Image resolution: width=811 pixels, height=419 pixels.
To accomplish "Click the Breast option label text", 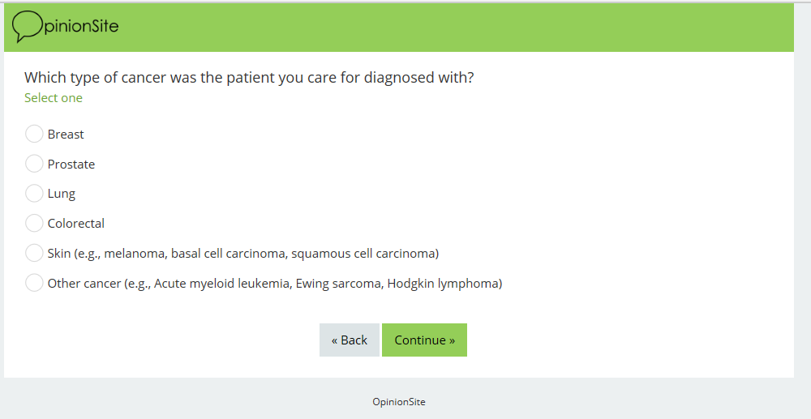I will [66, 135].
